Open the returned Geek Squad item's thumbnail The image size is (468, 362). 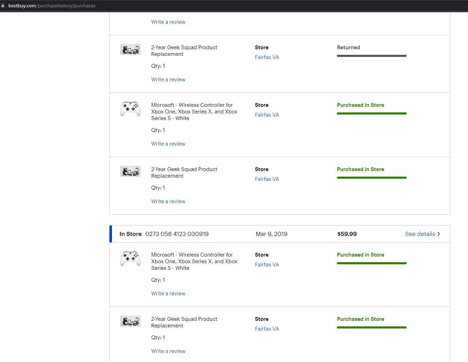(x=130, y=50)
